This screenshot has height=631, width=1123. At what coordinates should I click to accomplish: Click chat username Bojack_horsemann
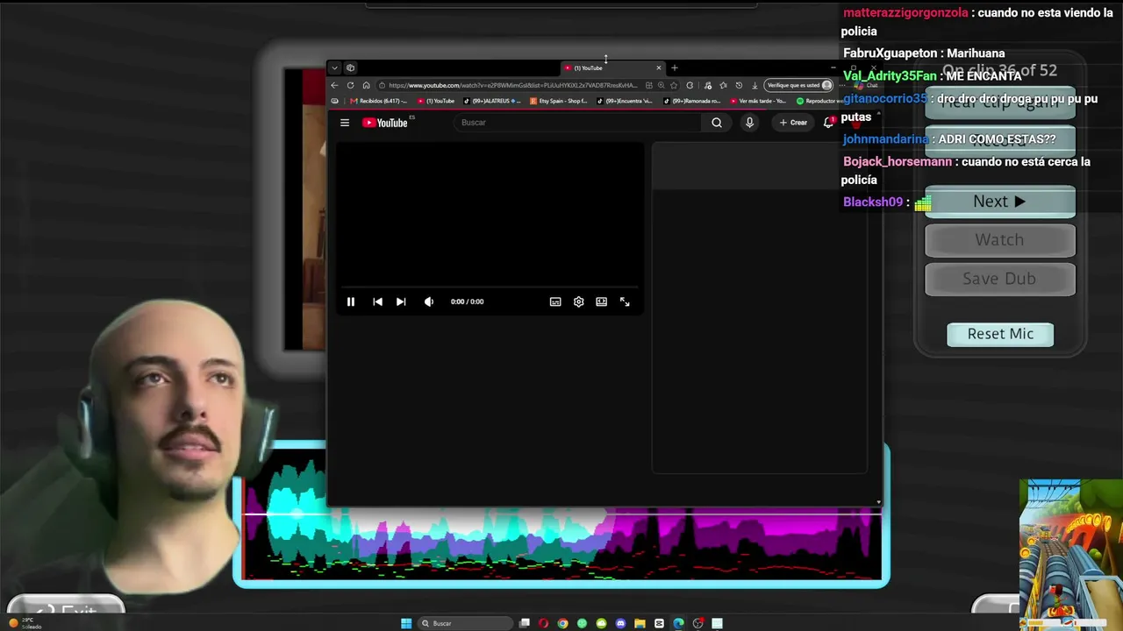point(898,162)
